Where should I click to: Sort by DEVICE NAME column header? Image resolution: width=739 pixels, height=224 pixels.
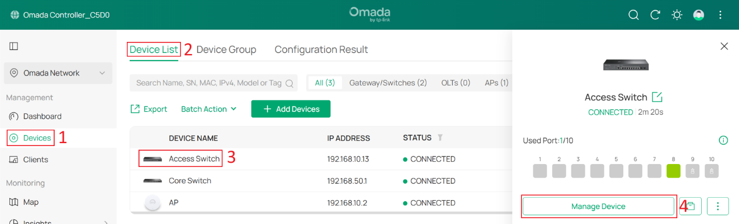(x=193, y=138)
